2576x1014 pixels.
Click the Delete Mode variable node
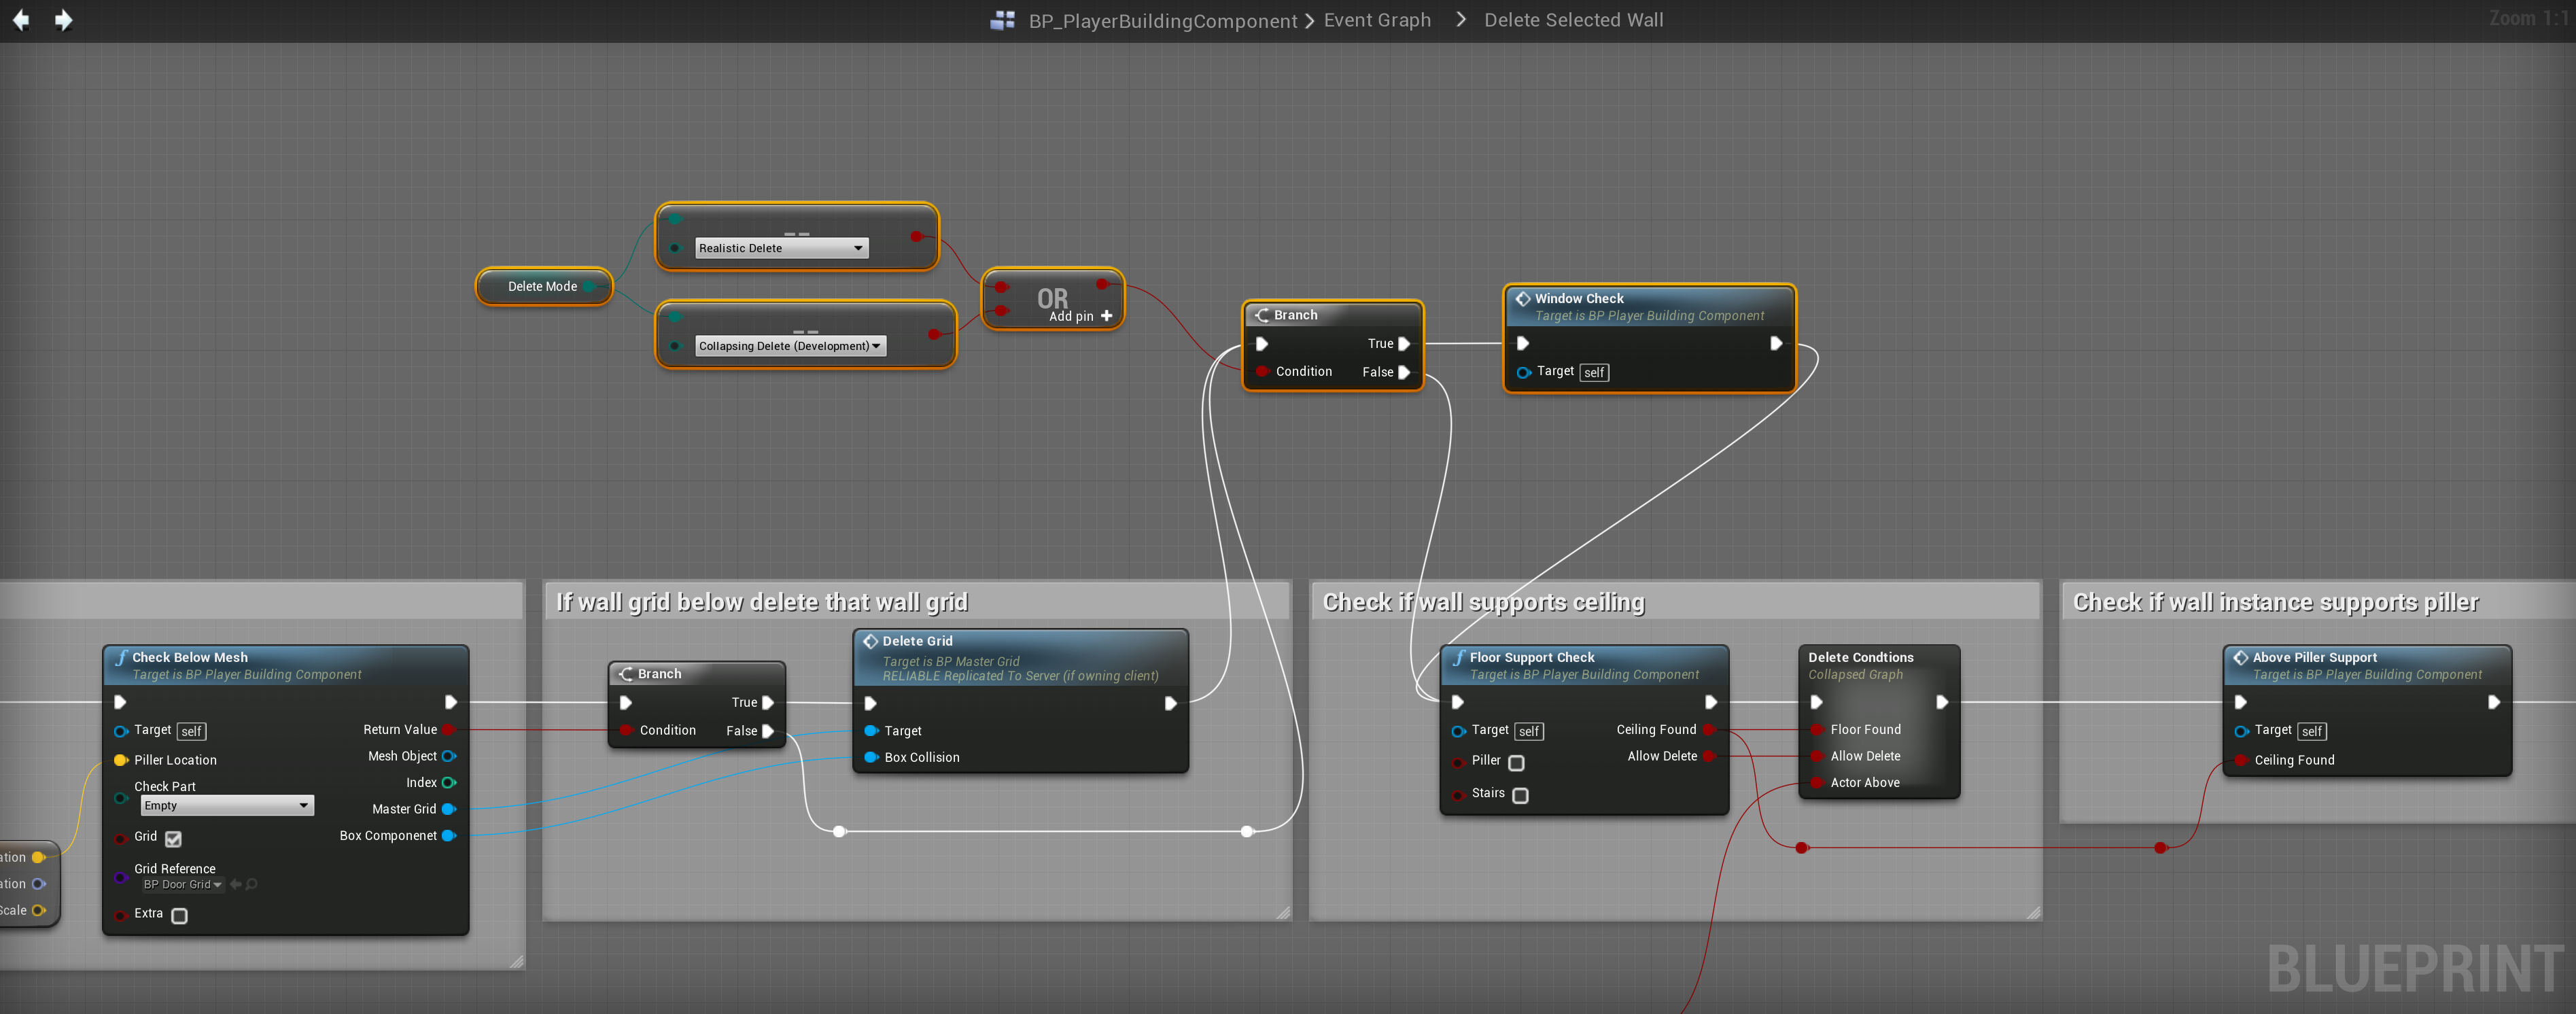(542, 286)
